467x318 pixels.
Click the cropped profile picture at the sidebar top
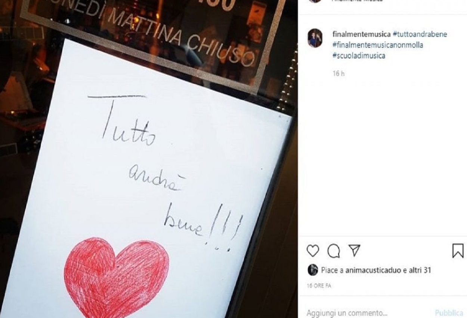[x=315, y=1]
